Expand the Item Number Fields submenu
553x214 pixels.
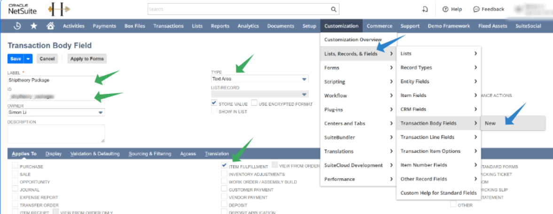[x=439, y=165]
